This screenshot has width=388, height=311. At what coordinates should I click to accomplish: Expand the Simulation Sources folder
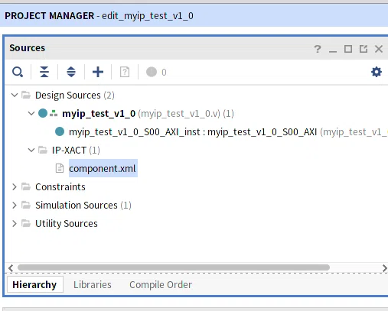pyautogui.click(x=15, y=205)
